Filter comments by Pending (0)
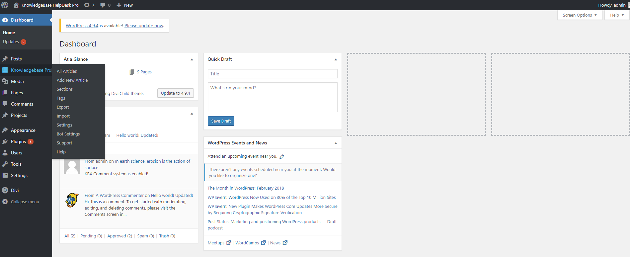630x257 pixels. pos(91,236)
